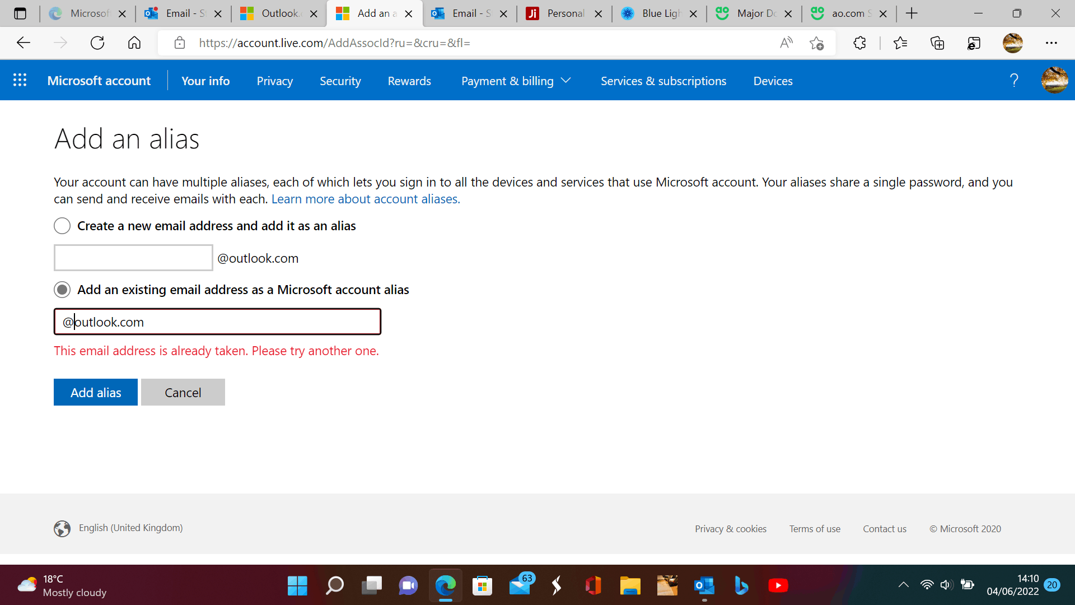Open Terms of use footer link

(x=815, y=529)
